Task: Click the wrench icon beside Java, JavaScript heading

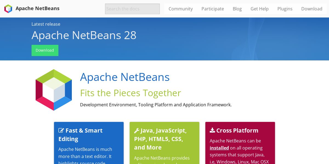Action: [x=137, y=131]
